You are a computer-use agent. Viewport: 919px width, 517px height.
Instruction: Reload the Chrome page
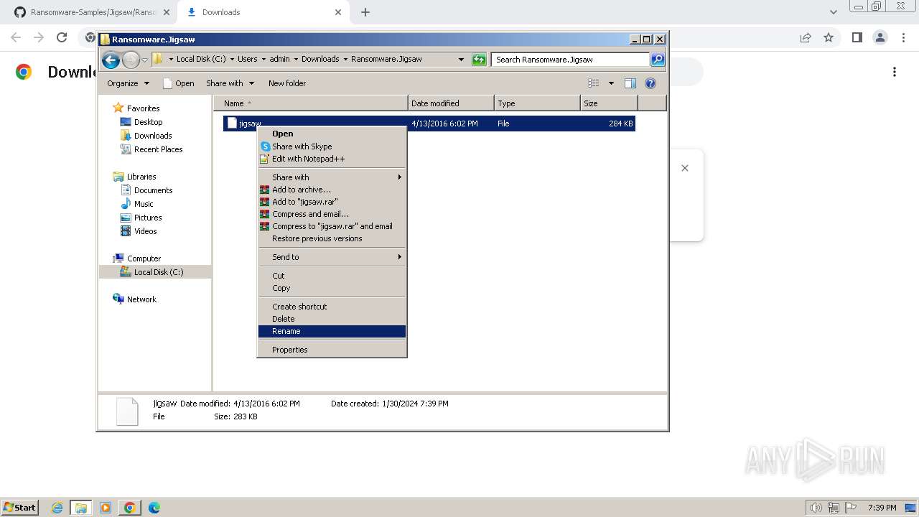(62, 37)
